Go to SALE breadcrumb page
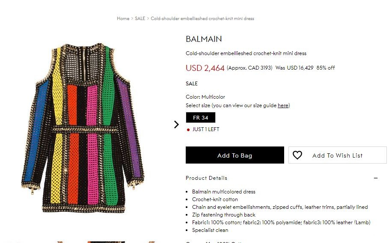Viewport: 389px width, 243px height. (140, 18)
